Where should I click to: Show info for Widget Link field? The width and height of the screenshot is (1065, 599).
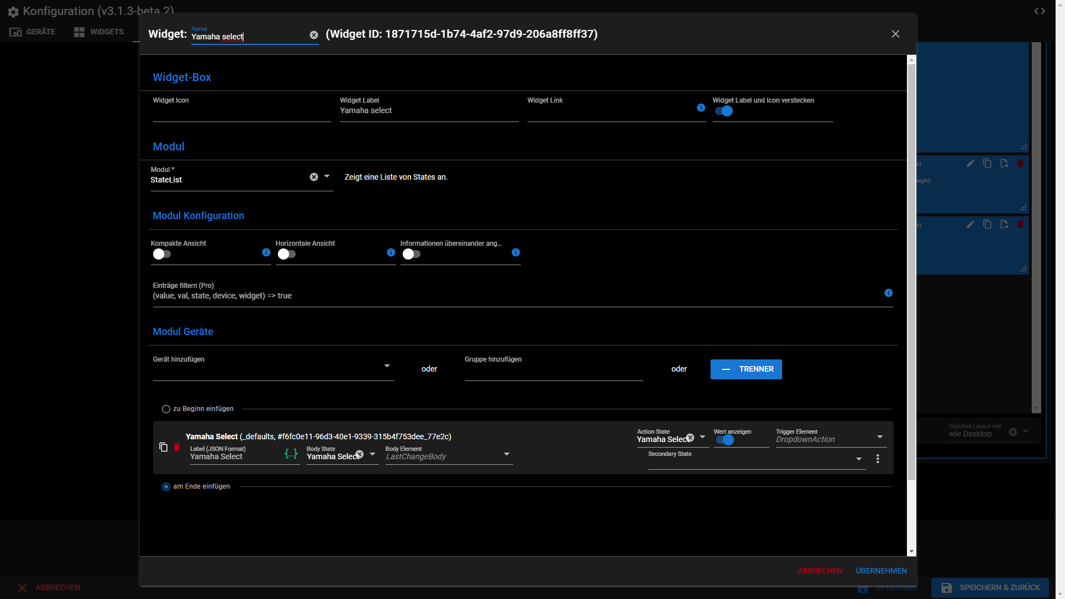click(x=701, y=108)
